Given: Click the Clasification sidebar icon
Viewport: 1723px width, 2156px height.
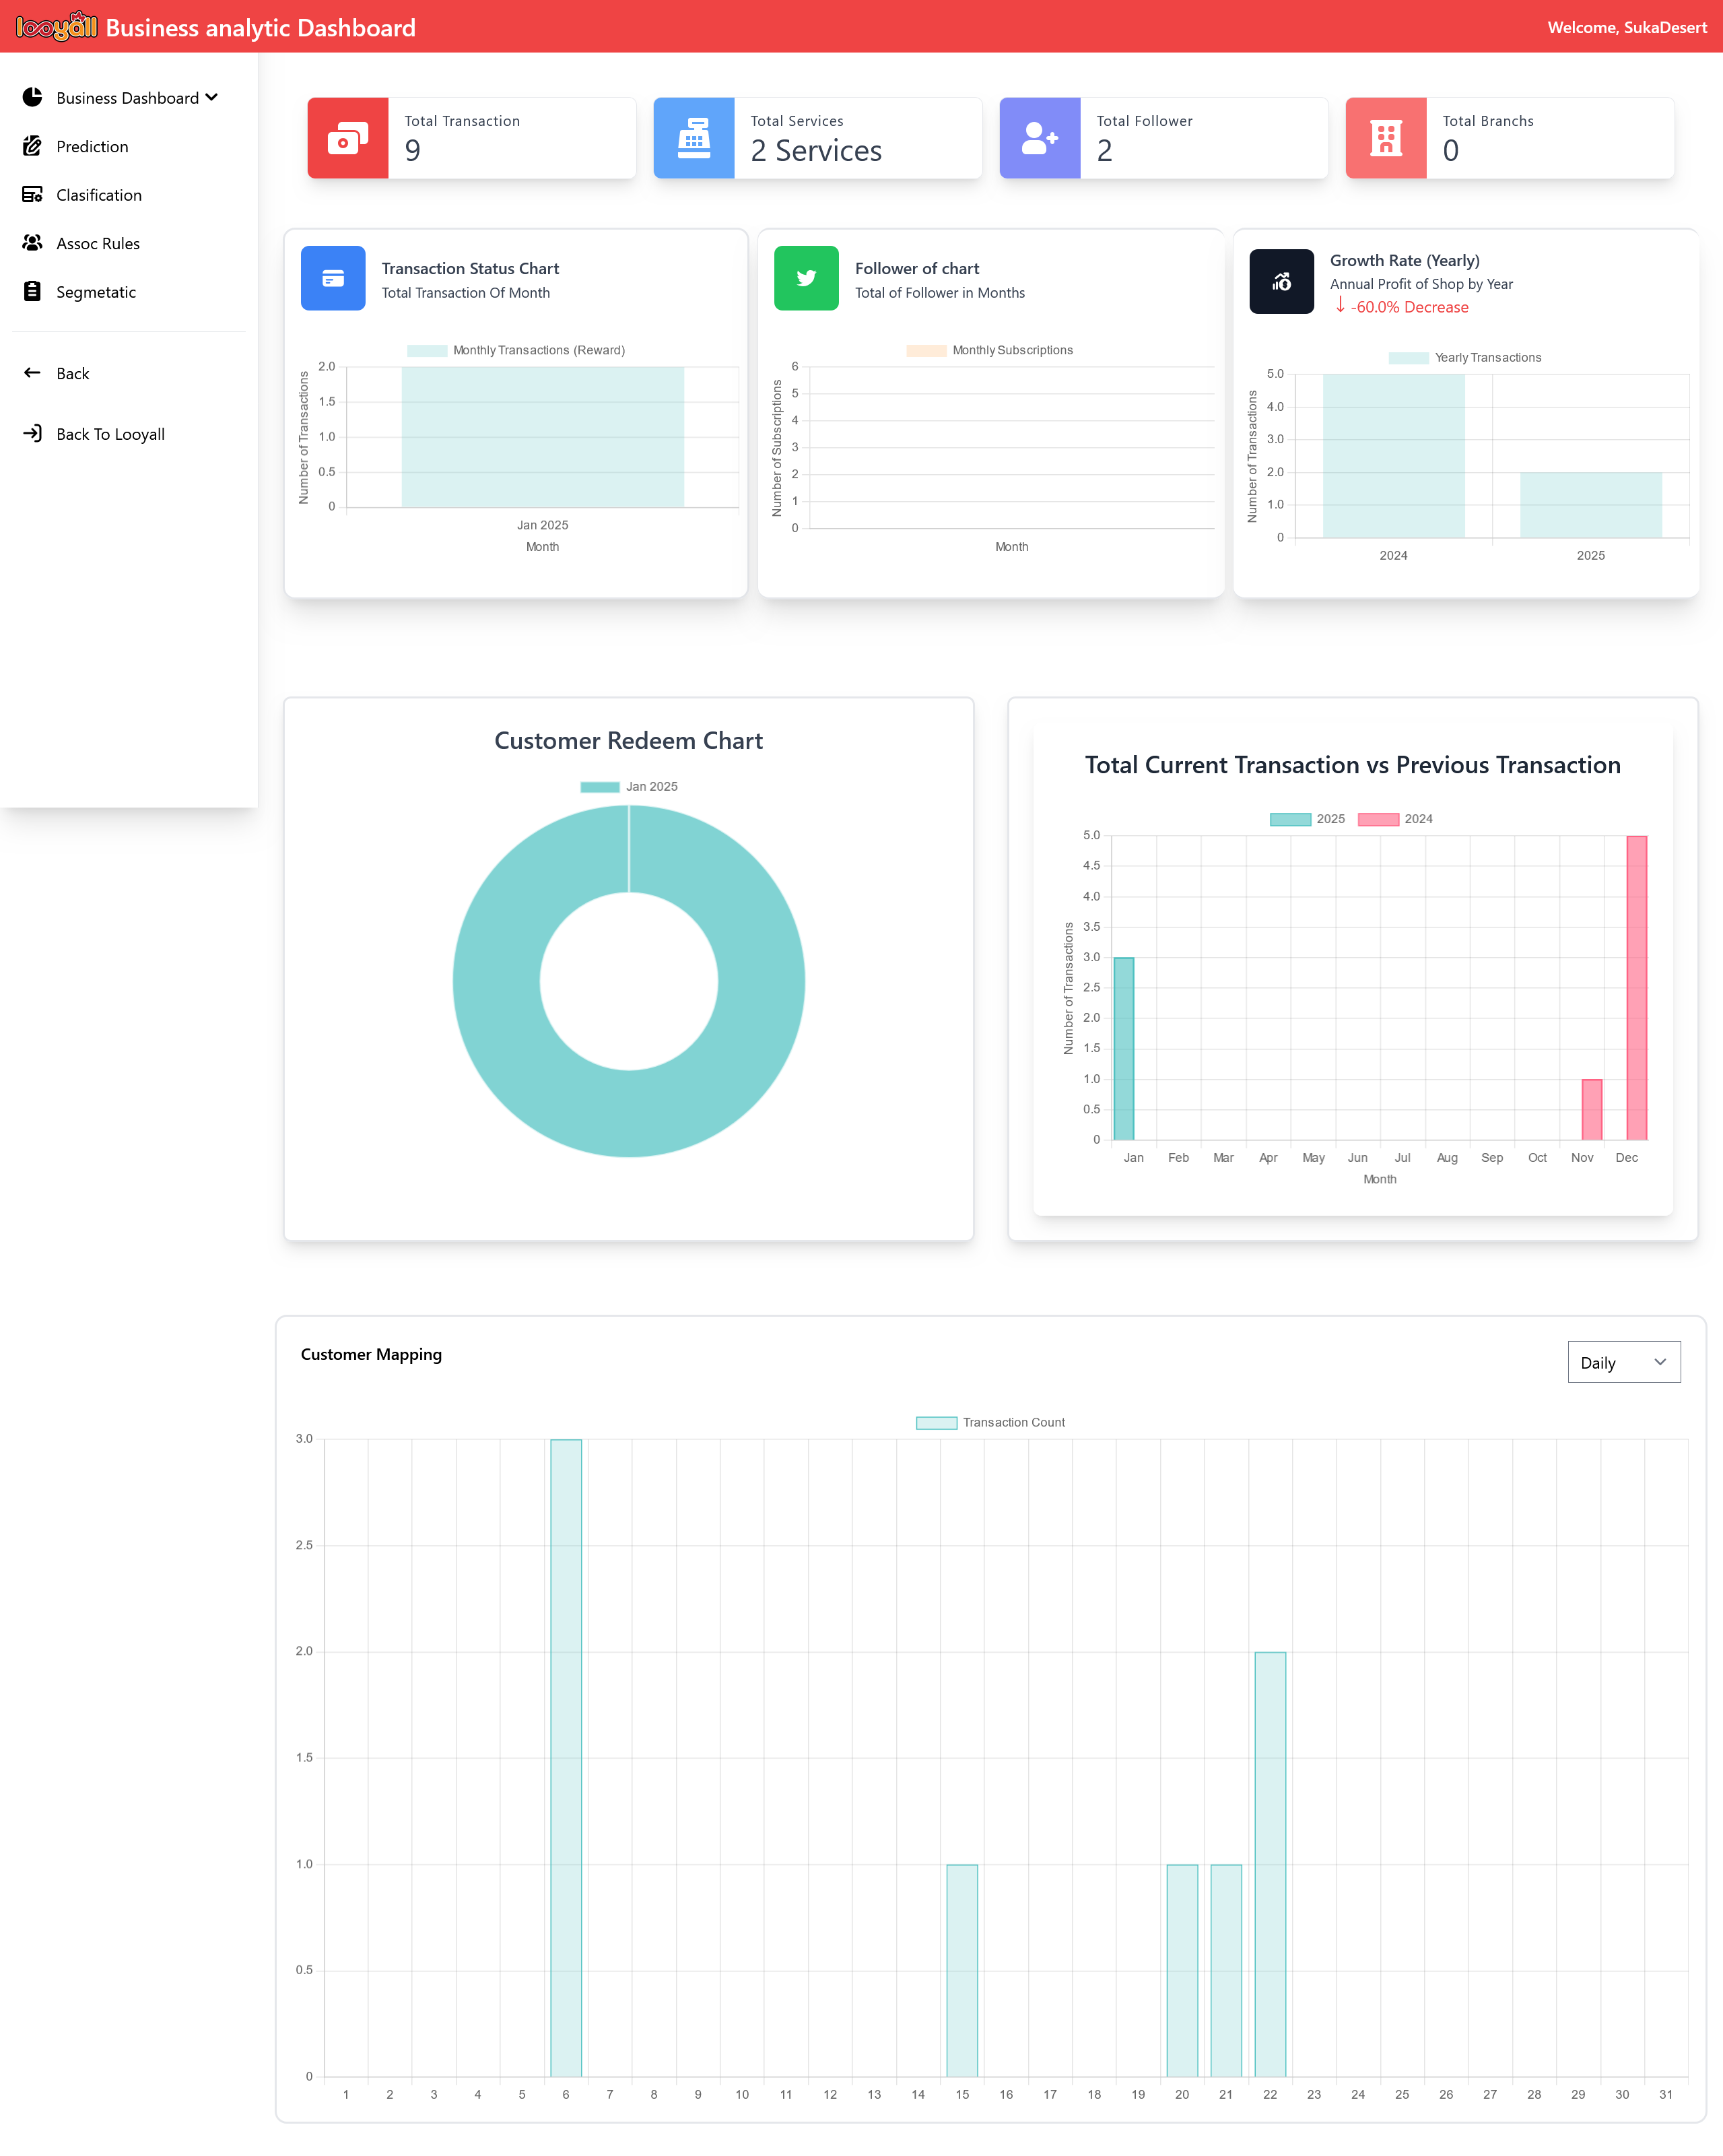Looking at the screenshot, I should [x=32, y=194].
